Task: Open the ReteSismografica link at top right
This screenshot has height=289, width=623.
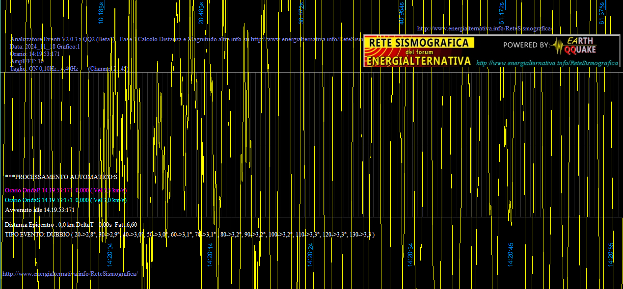Action: (x=484, y=29)
